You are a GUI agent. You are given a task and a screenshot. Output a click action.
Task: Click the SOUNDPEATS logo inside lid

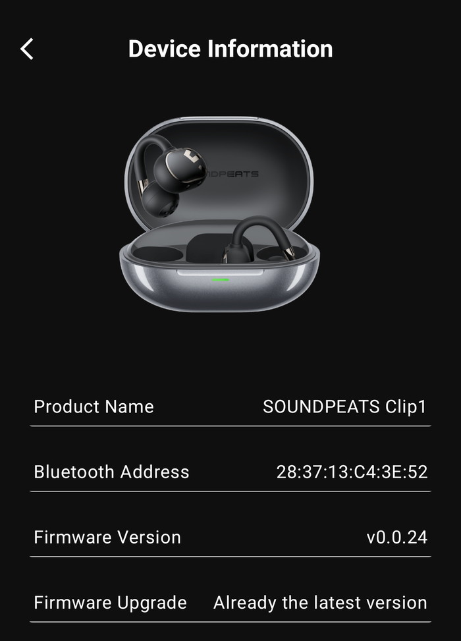click(232, 174)
